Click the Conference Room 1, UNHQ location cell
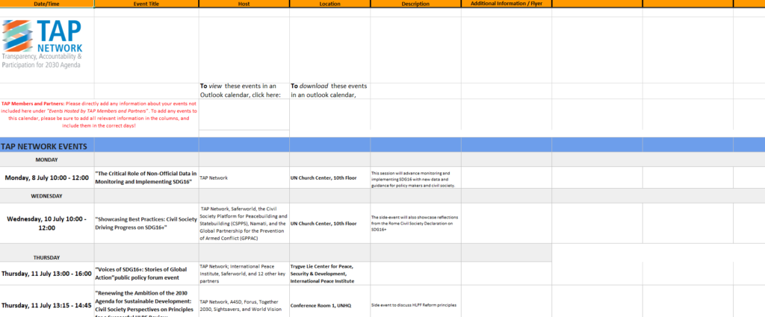The width and height of the screenshot is (765, 317). point(329,305)
